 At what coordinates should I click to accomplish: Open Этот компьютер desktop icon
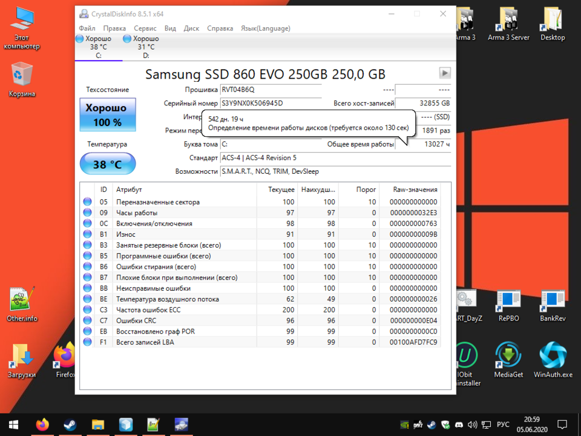tap(22, 28)
